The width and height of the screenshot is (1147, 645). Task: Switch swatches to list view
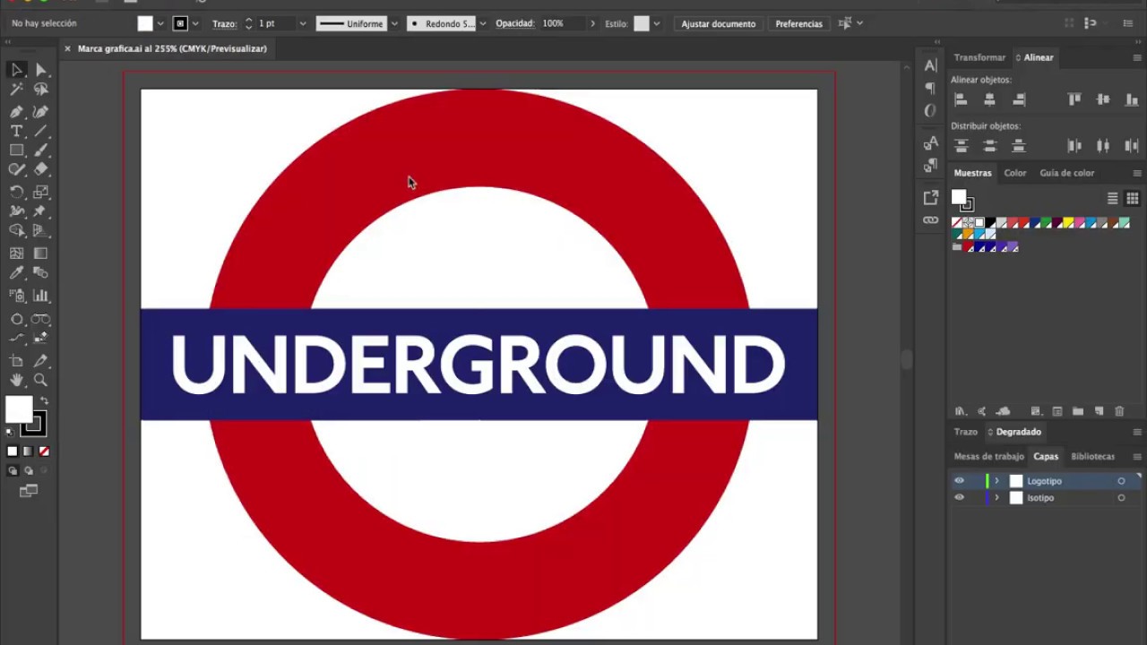[x=1113, y=199]
